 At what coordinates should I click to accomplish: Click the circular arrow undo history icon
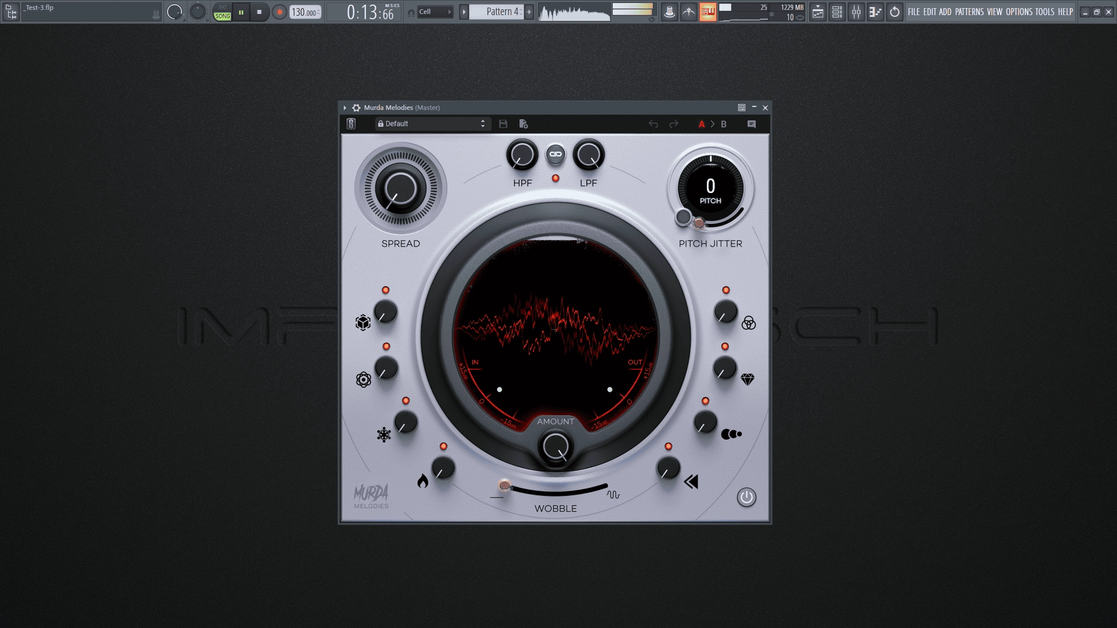pos(895,12)
